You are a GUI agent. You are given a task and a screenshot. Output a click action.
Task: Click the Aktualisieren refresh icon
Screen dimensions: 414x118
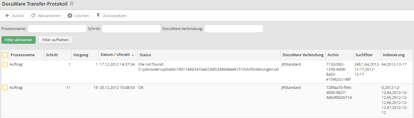(x=33, y=16)
